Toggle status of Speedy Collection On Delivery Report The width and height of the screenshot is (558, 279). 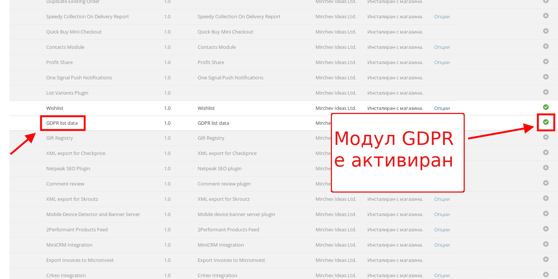pos(546,16)
